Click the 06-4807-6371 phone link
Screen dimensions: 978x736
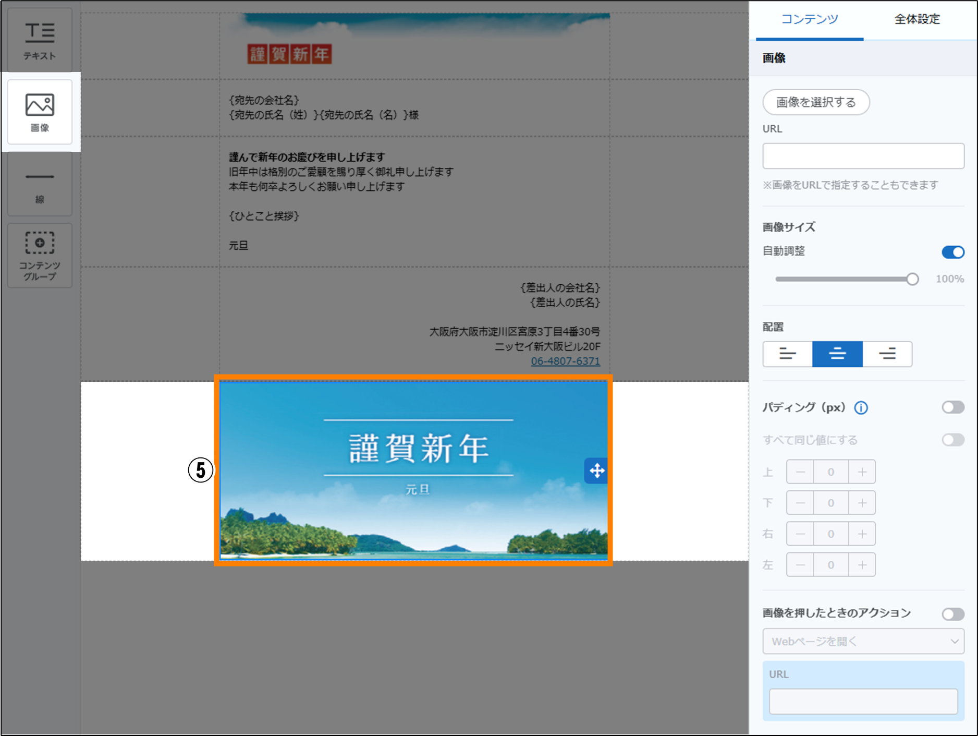click(x=565, y=361)
